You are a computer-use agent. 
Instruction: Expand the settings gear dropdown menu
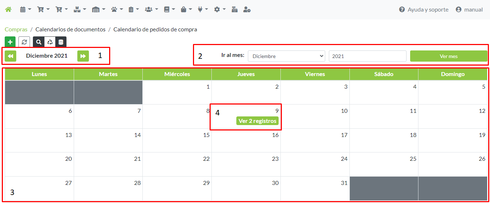[219, 10]
